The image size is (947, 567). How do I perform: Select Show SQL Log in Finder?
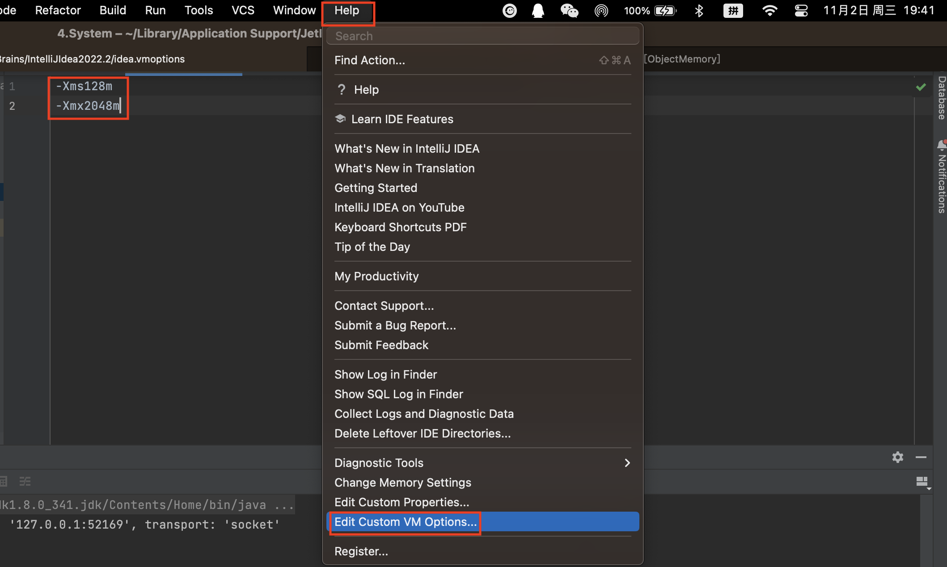pyautogui.click(x=482, y=394)
